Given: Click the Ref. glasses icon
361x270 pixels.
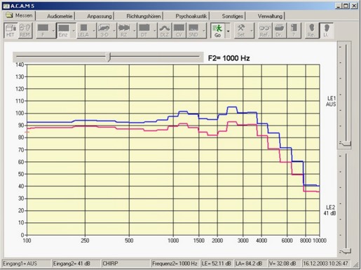Looking at the screenshot, I should coord(264,31).
